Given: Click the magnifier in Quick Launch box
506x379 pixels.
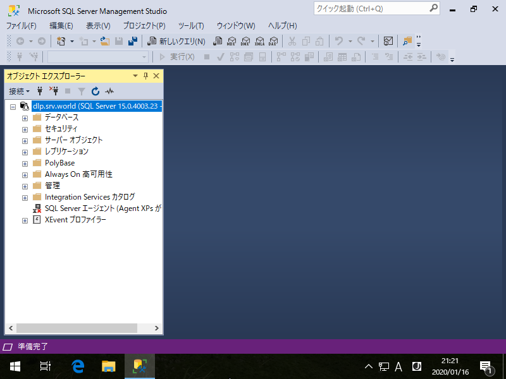Looking at the screenshot, I should pos(433,8).
